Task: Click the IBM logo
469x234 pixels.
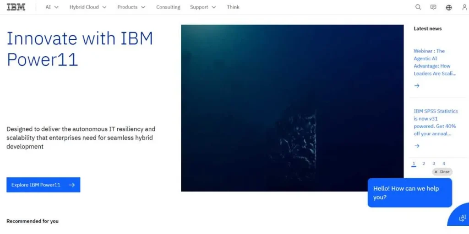Action: coord(16,7)
